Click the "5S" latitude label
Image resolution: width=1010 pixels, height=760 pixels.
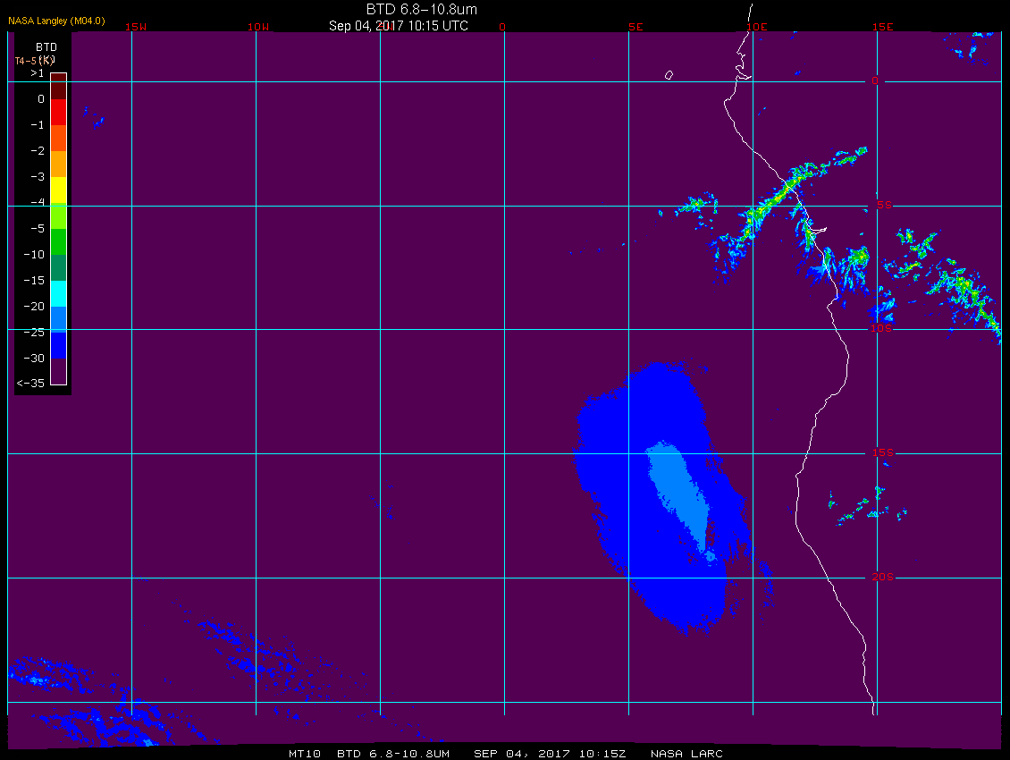884,205
